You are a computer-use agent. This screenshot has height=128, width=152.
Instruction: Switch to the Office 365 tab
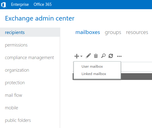(42, 5)
